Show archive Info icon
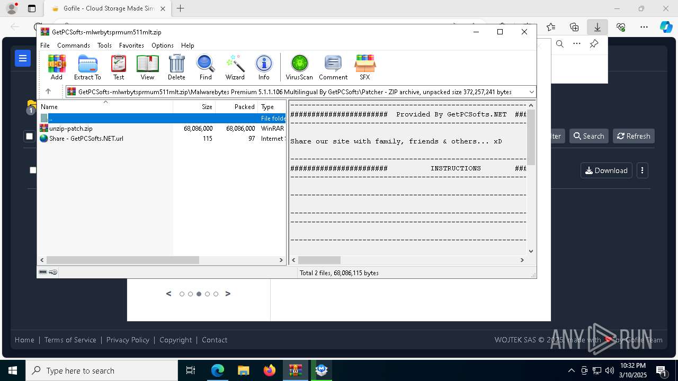The height and width of the screenshot is (381, 678). [x=264, y=67]
